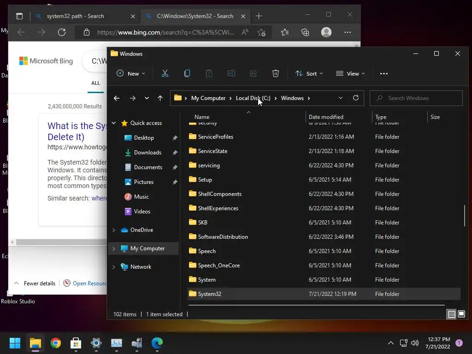Viewport: 472px width, 354px height.
Task: Open Edge tab actions menu icon
Action: click(19, 16)
